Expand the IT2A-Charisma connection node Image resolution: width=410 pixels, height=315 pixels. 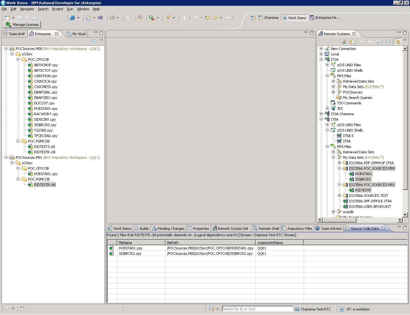coord(321,114)
